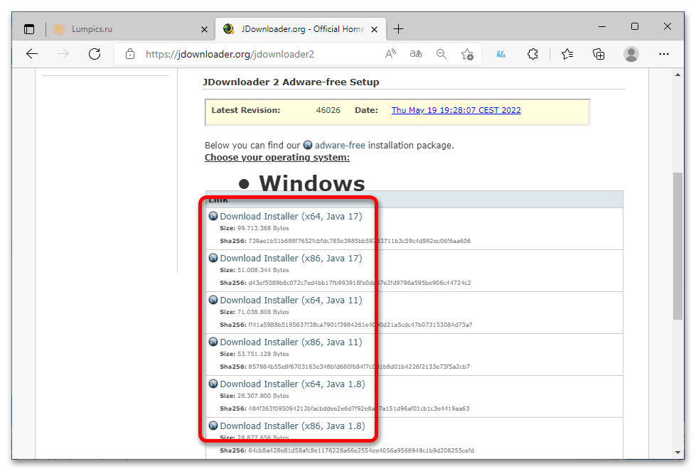Click globe icon of x86 Java 1.8 installer
696x471 pixels.
tap(213, 426)
